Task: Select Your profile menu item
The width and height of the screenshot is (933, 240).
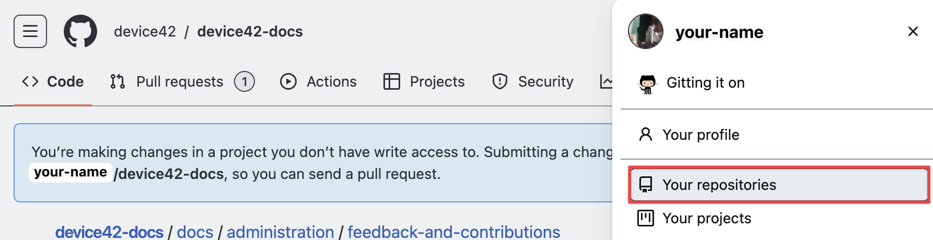Action: pos(701,135)
